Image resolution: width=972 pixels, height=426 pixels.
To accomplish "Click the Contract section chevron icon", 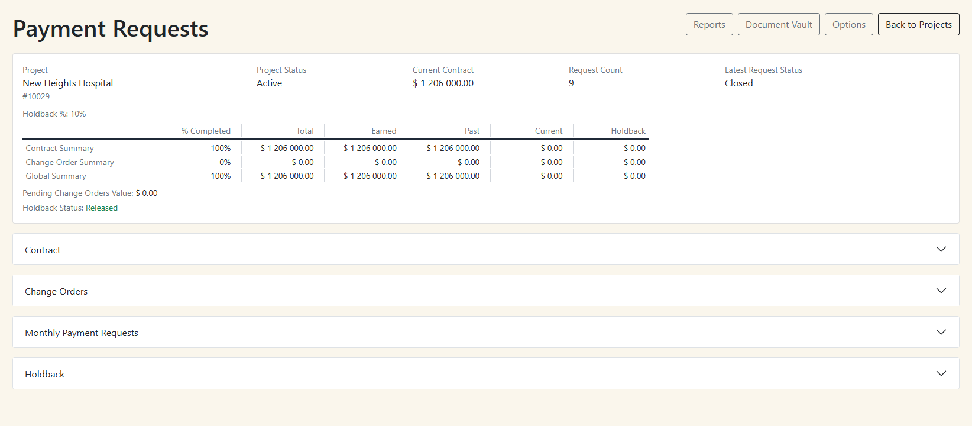I will pyautogui.click(x=941, y=249).
